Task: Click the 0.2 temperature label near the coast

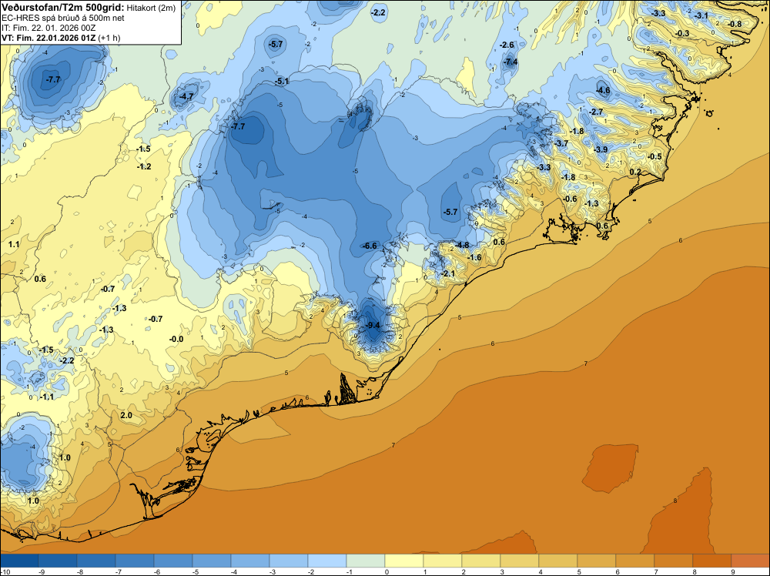Action: tap(635, 172)
